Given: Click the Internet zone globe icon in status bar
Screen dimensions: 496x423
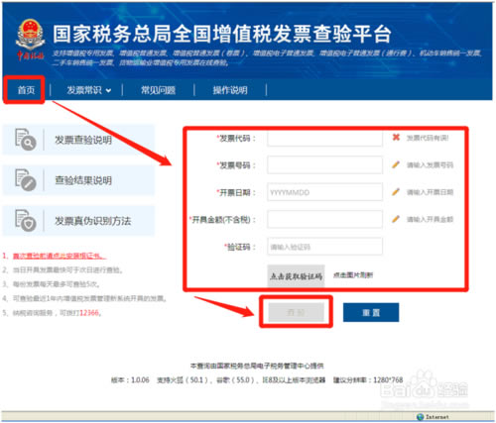Looking at the screenshot, I should 421,417.
